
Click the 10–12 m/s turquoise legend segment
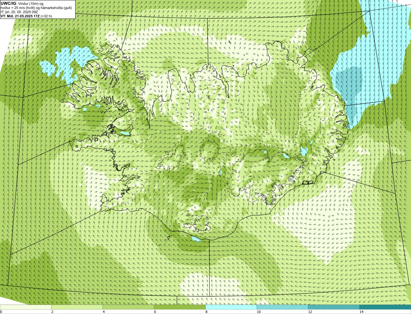(x=283, y=307)
